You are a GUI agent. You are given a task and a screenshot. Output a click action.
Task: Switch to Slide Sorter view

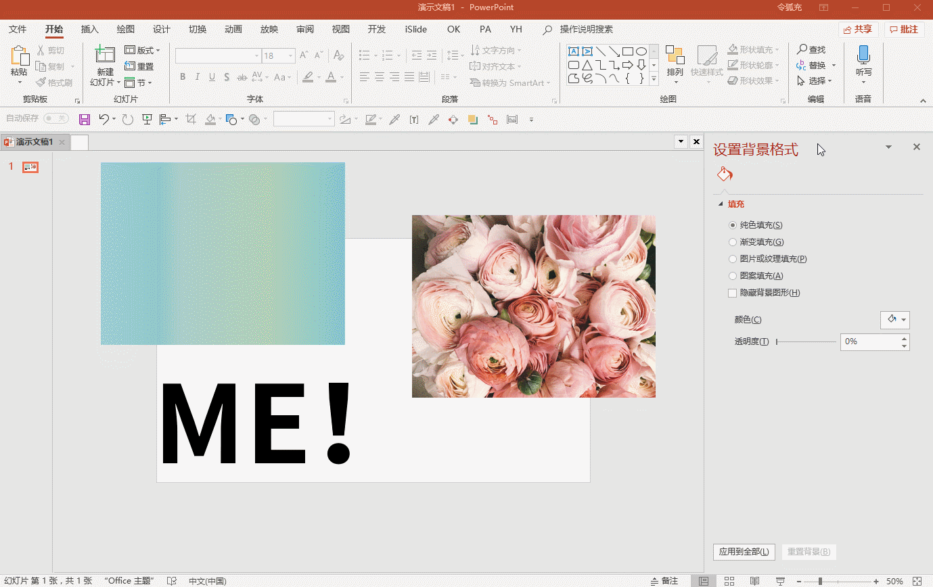click(x=729, y=581)
